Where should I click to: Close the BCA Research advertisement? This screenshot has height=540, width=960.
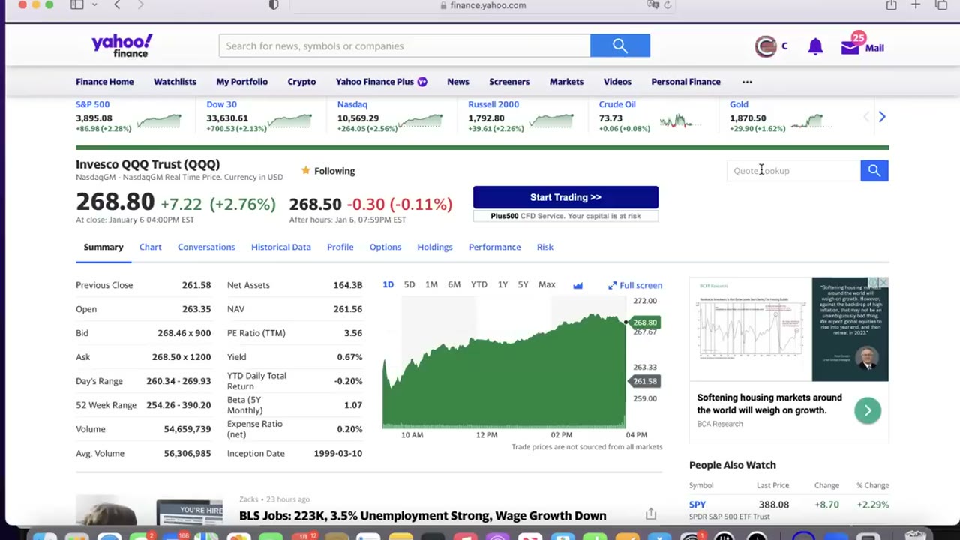click(883, 283)
